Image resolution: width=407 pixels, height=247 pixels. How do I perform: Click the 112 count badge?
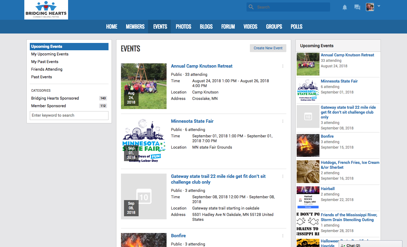103,106
